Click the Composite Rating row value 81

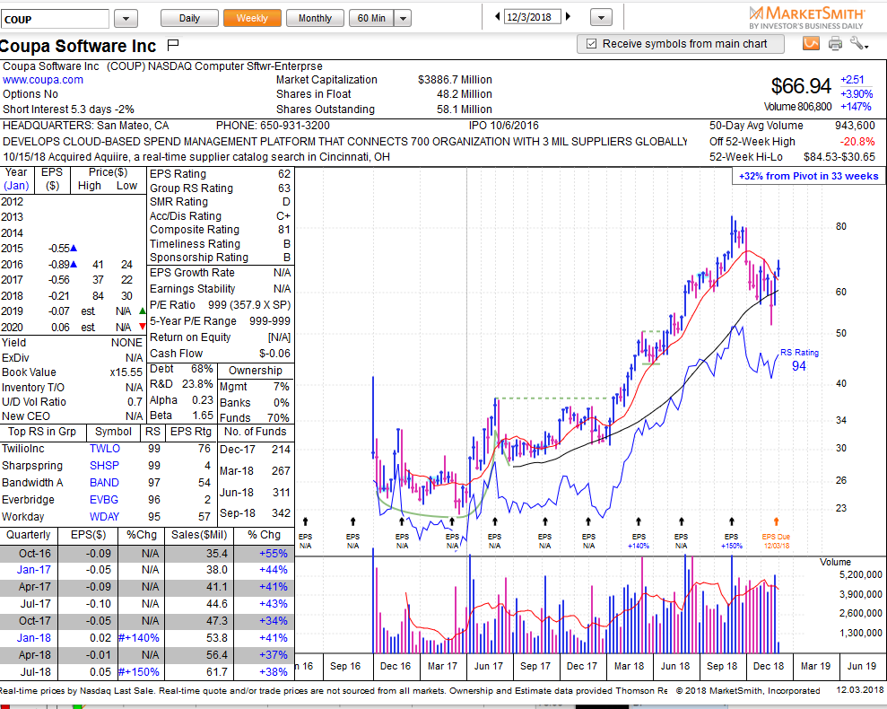pos(284,230)
